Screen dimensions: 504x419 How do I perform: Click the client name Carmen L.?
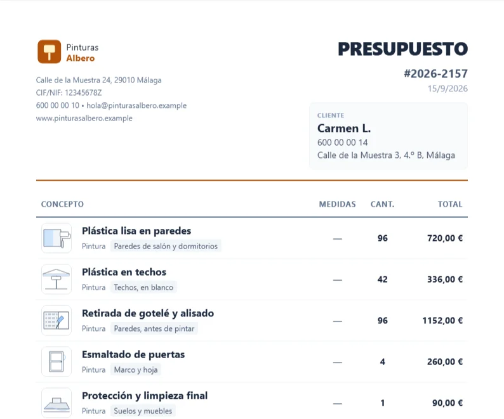click(344, 129)
